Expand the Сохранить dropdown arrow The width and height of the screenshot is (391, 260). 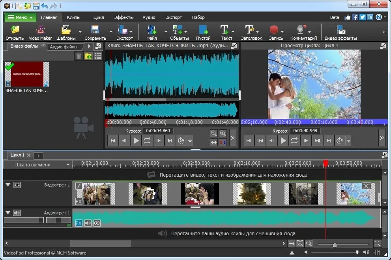pyautogui.click(x=111, y=32)
